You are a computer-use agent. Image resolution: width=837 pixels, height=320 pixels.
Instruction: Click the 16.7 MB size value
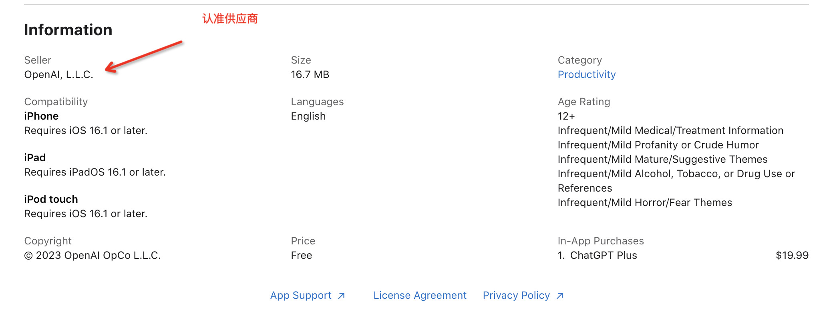[310, 75]
